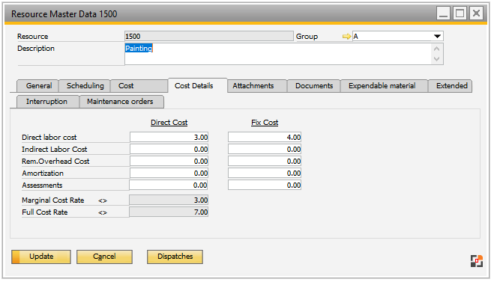Click the Direct labor cost label

pyautogui.click(x=49, y=138)
